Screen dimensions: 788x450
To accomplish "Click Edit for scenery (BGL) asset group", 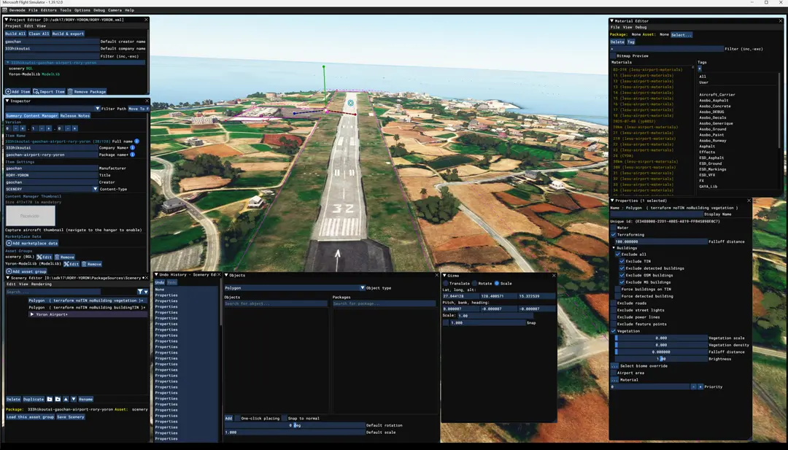I will [x=45, y=257].
